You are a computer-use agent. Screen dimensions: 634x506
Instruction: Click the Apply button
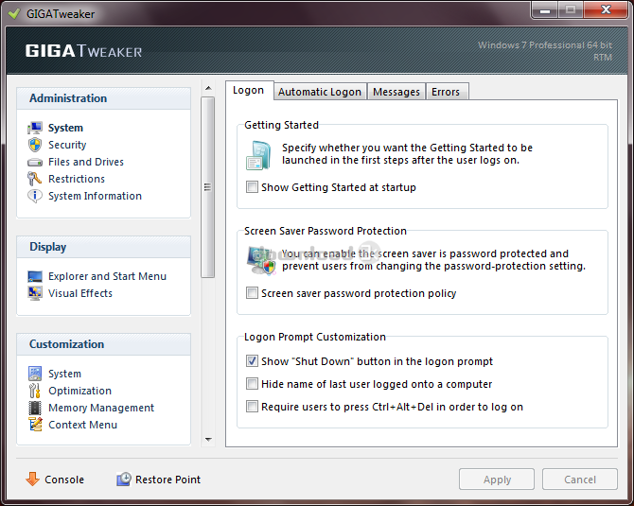[497, 480]
